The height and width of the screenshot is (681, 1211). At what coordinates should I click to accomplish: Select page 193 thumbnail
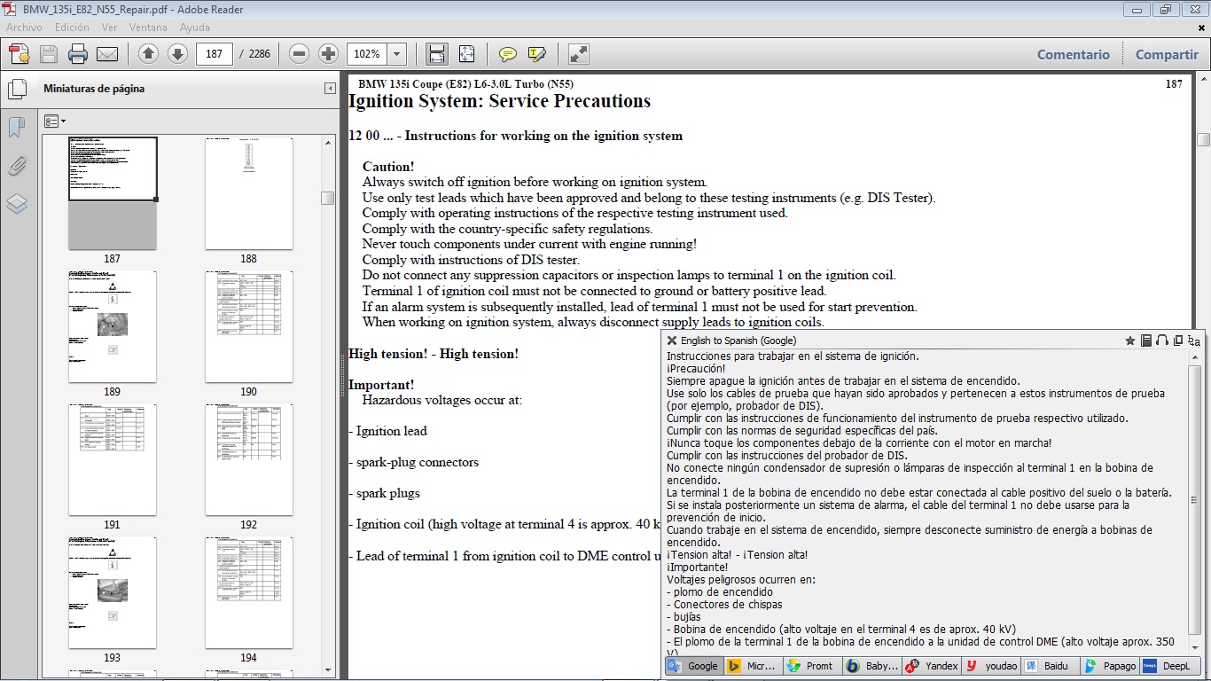(x=113, y=592)
